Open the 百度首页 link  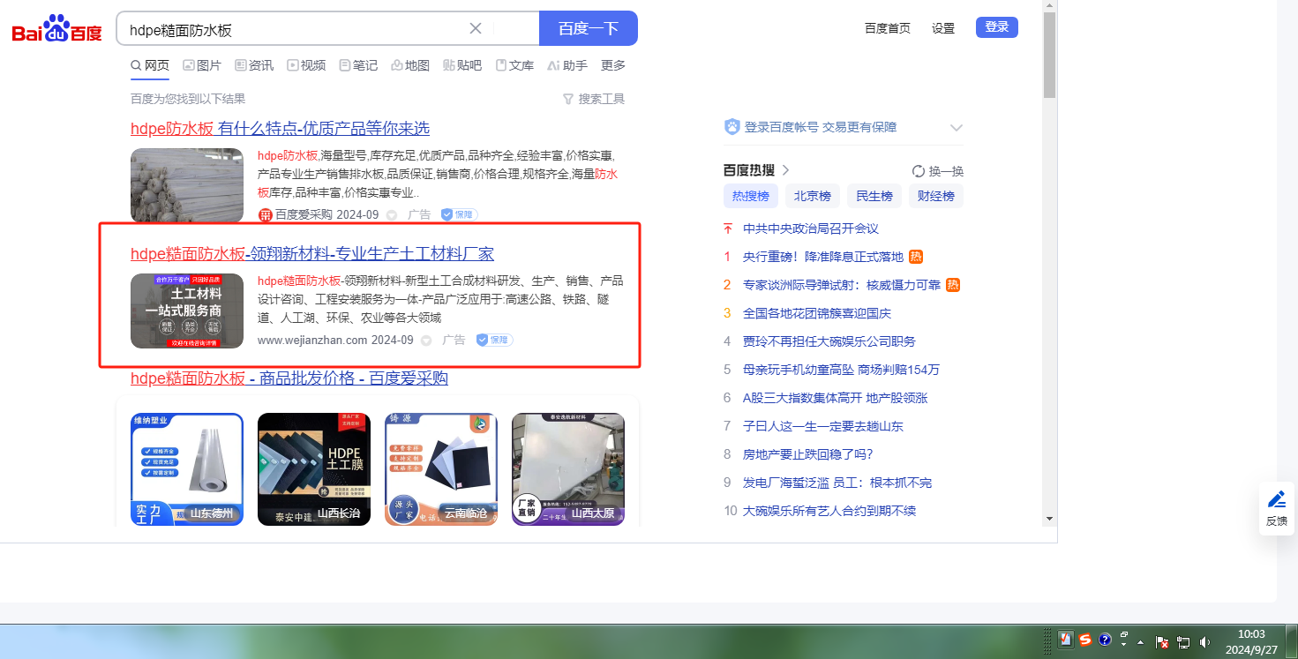point(888,28)
